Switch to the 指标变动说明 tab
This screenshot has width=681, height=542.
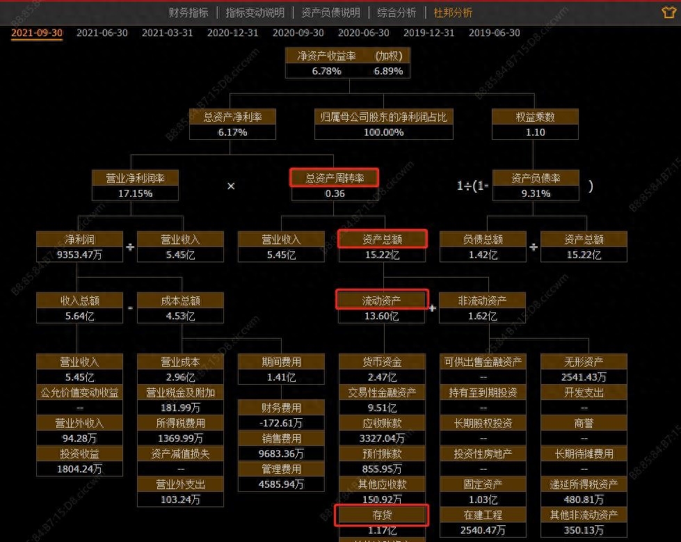pos(255,13)
